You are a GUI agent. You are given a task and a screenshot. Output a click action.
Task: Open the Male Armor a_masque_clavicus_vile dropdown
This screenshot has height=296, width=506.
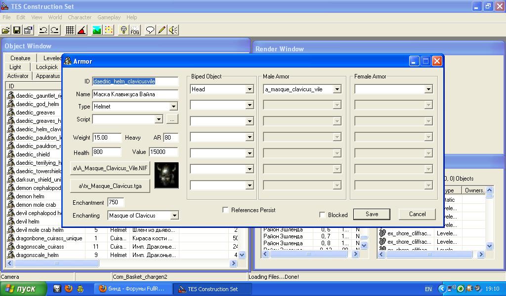coord(337,89)
